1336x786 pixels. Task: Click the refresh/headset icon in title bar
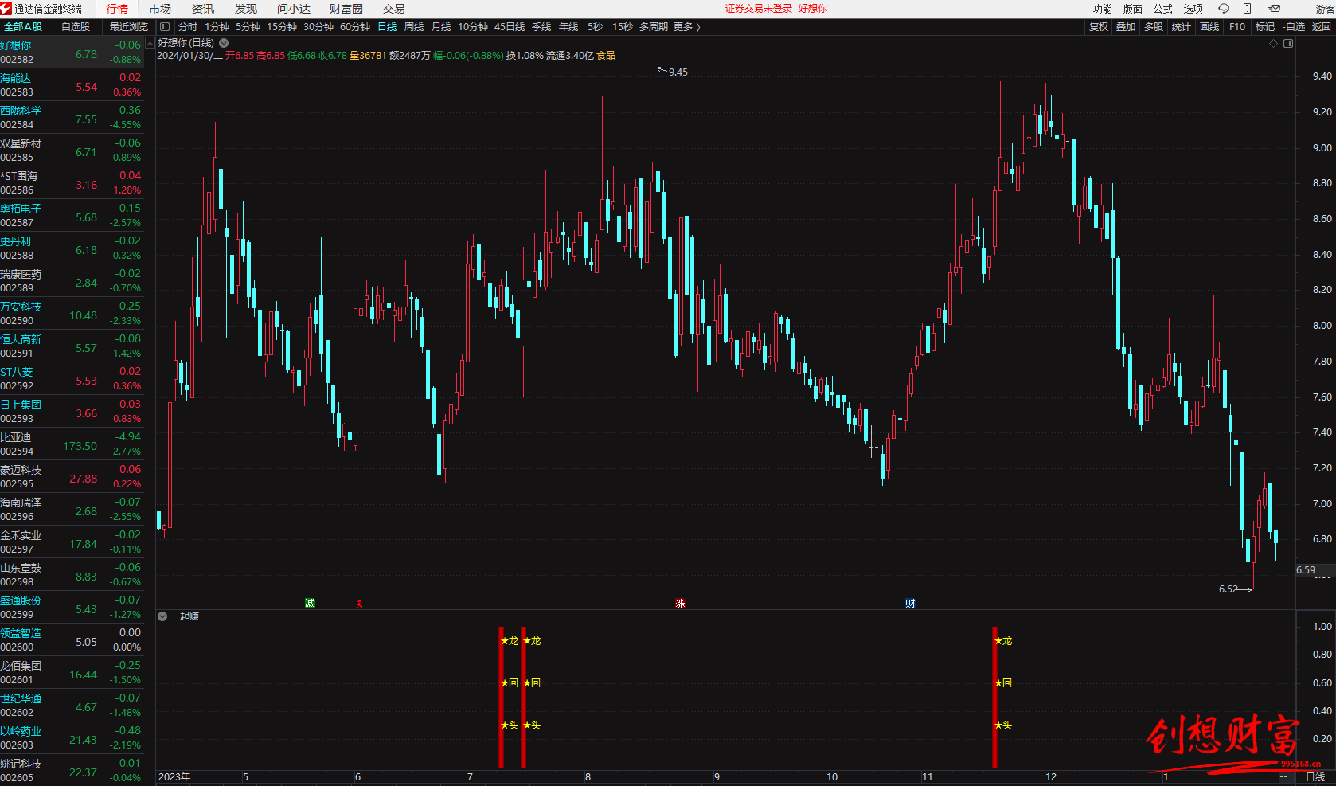tap(1224, 9)
